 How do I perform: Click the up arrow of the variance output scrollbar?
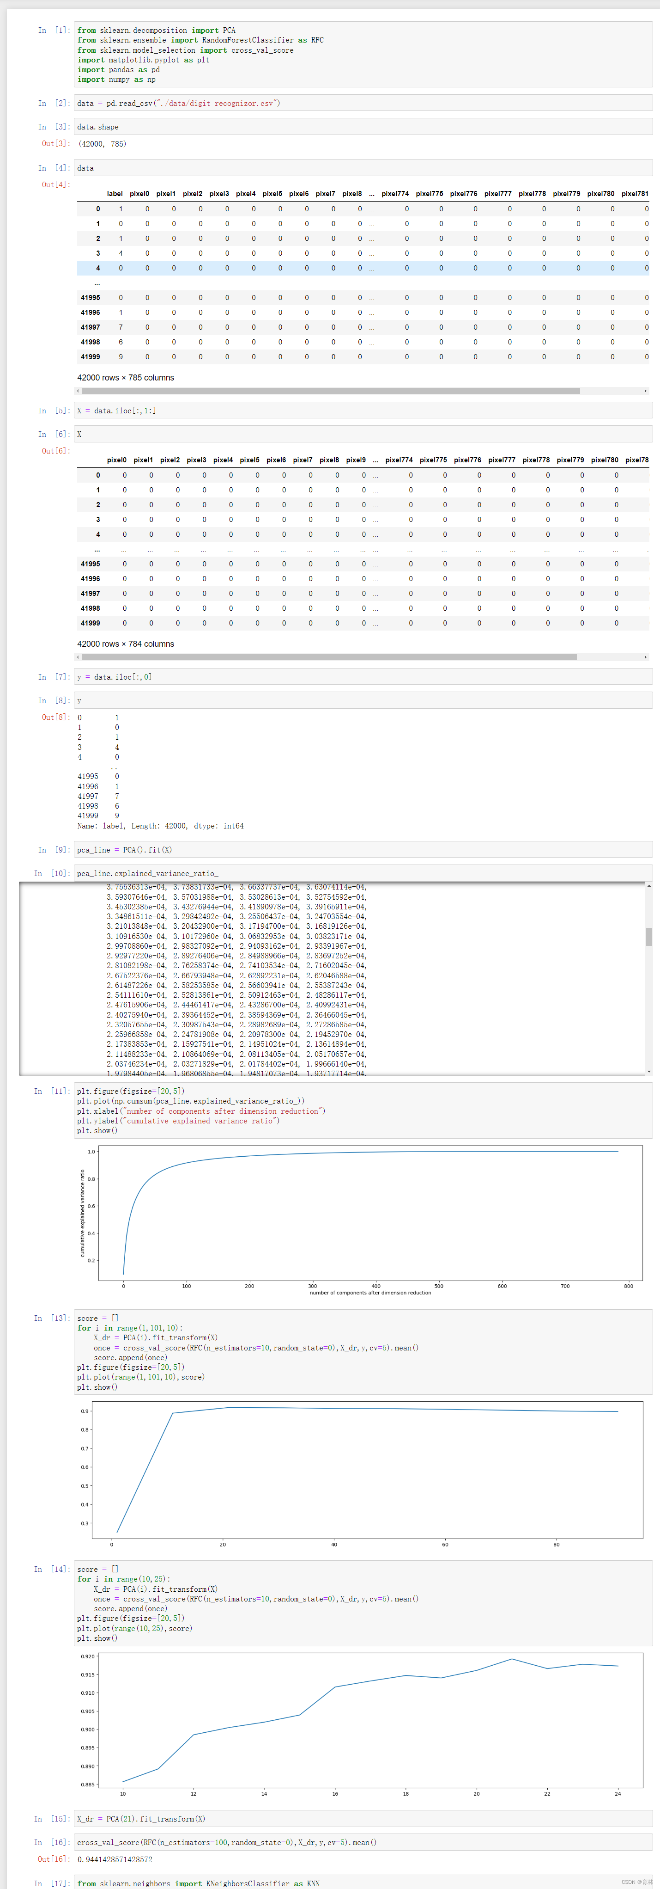pyautogui.click(x=649, y=887)
